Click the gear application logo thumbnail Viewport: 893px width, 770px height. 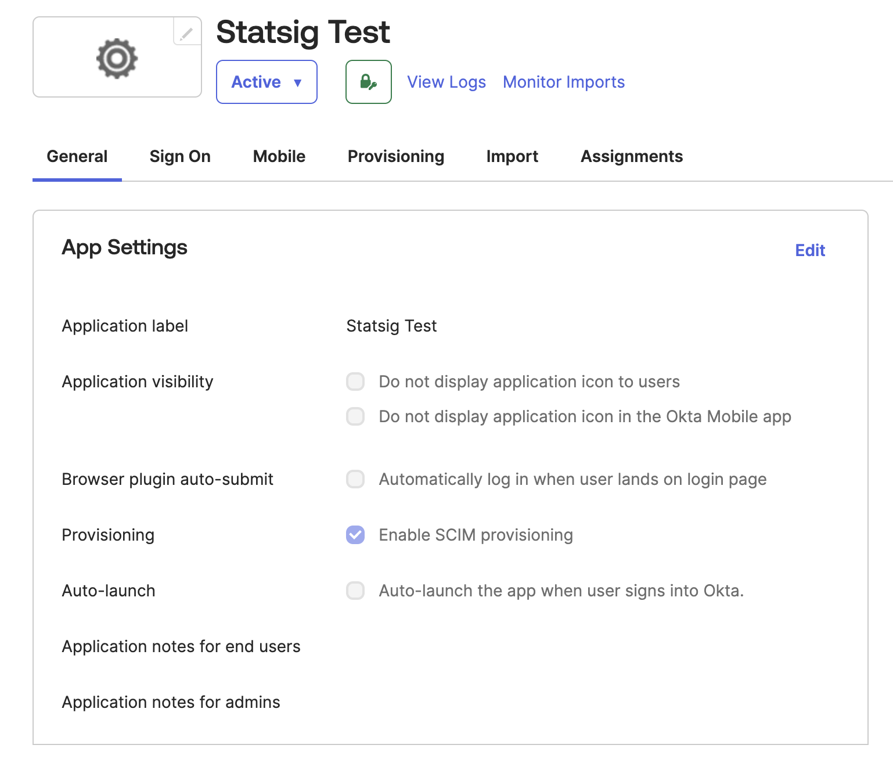pos(116,57)
